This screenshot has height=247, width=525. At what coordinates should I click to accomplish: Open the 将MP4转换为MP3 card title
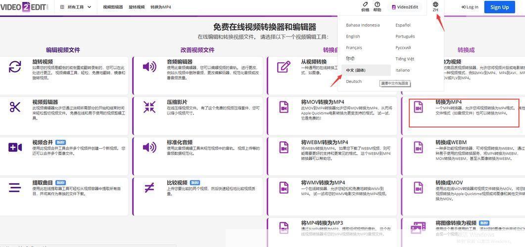pyautogui.click(x=322, y=223)
